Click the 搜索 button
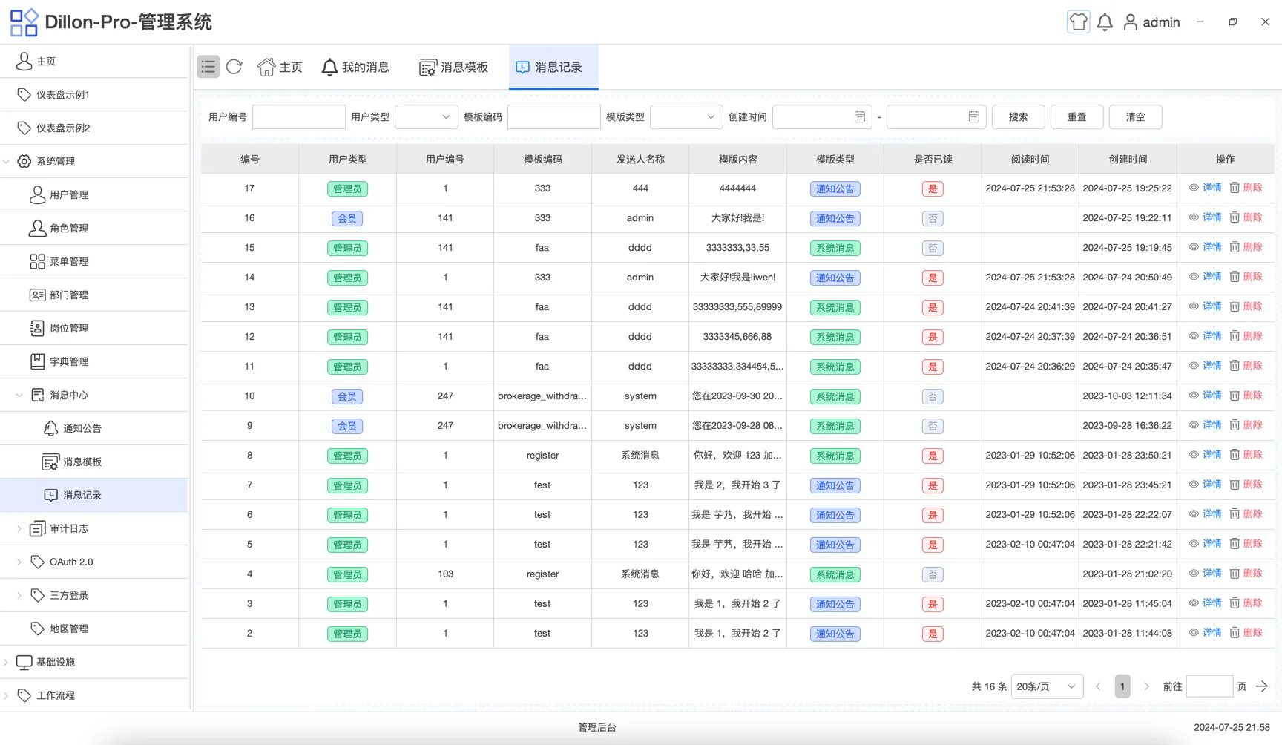 point(1018,116)
